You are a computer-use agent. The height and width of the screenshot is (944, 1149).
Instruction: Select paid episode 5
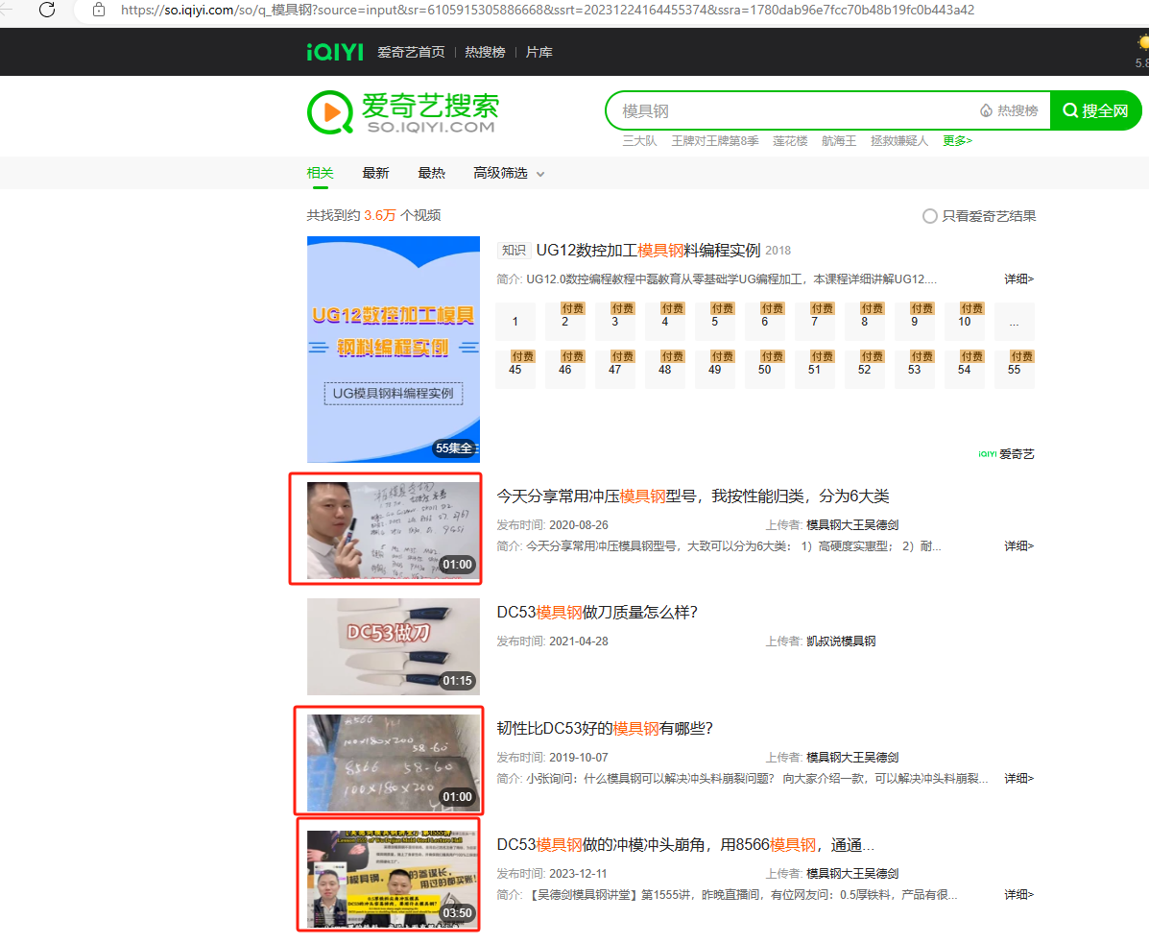[x=714, y=322]
